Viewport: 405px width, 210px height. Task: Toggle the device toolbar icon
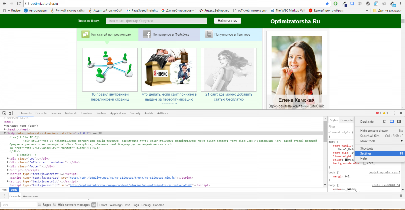(x=11, y=113)
